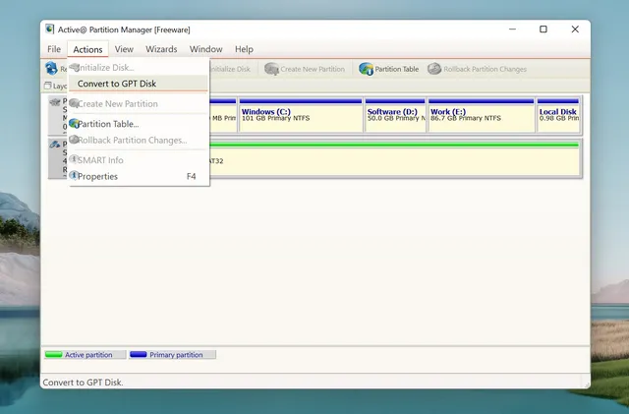Click the Layout panel icon
The width and height of the screenshot is (629, 414).
pos(48,86)
